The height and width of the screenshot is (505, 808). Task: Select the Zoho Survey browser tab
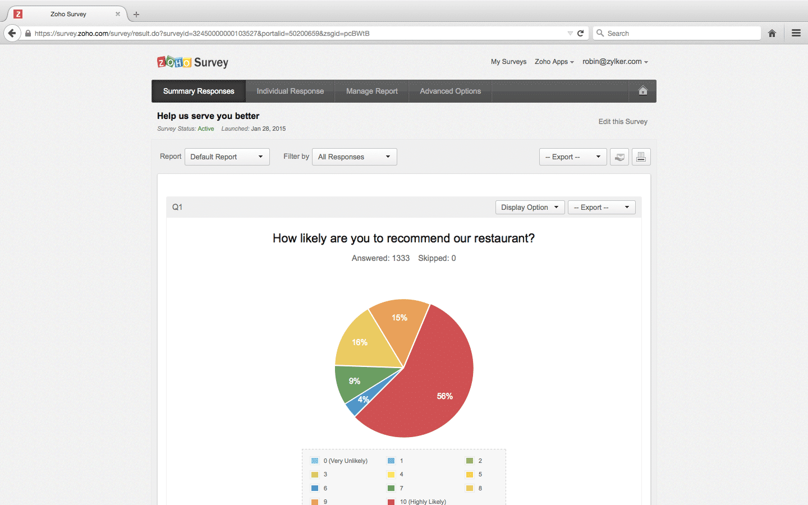(68, 14)
